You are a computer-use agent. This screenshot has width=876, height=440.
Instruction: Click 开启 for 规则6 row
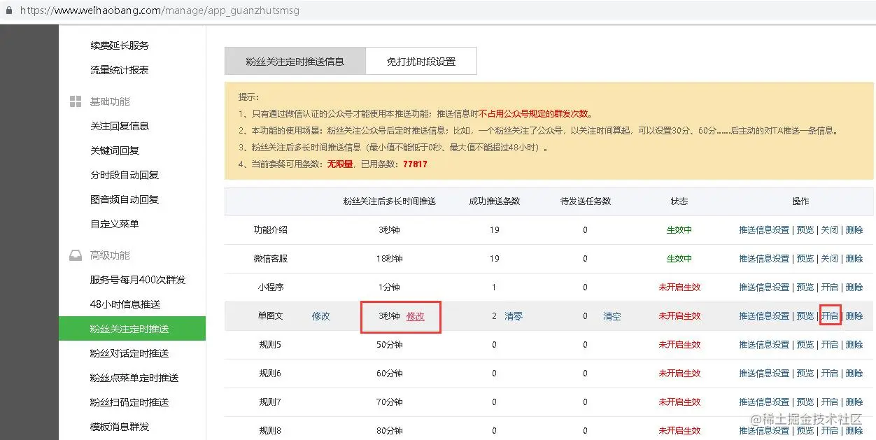coord(830,373)
